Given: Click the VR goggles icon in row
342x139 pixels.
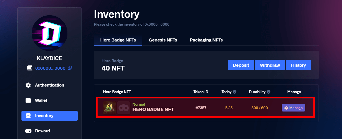Looking at the screenshot, I should [124, 108].
